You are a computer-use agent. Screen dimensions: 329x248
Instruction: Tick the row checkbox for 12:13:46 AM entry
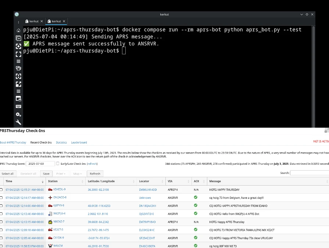click(x=1, y=214)
